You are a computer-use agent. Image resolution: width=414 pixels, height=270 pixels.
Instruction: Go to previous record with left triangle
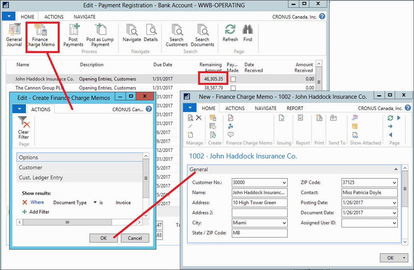tap(390, 135)
